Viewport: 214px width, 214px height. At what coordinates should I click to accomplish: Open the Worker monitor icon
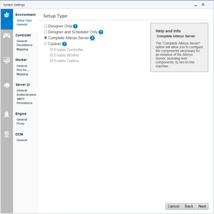pos(7,60)
